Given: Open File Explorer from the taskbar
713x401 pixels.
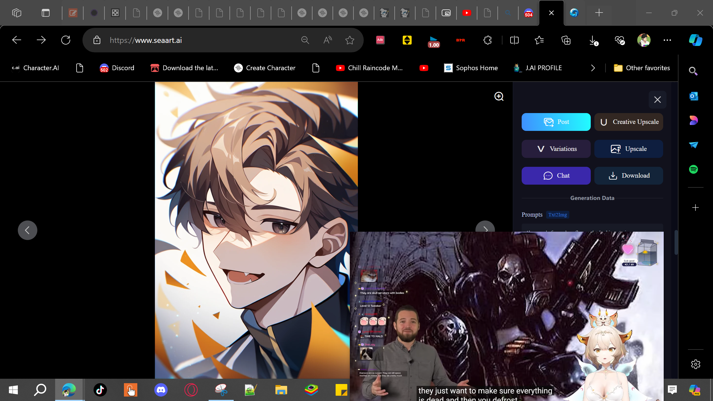Looking at the screenshot, I should (281, 390).
